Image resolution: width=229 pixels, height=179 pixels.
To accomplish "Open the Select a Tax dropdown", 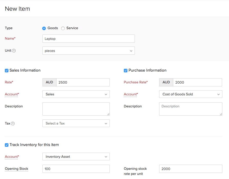I will coord(76,123).
